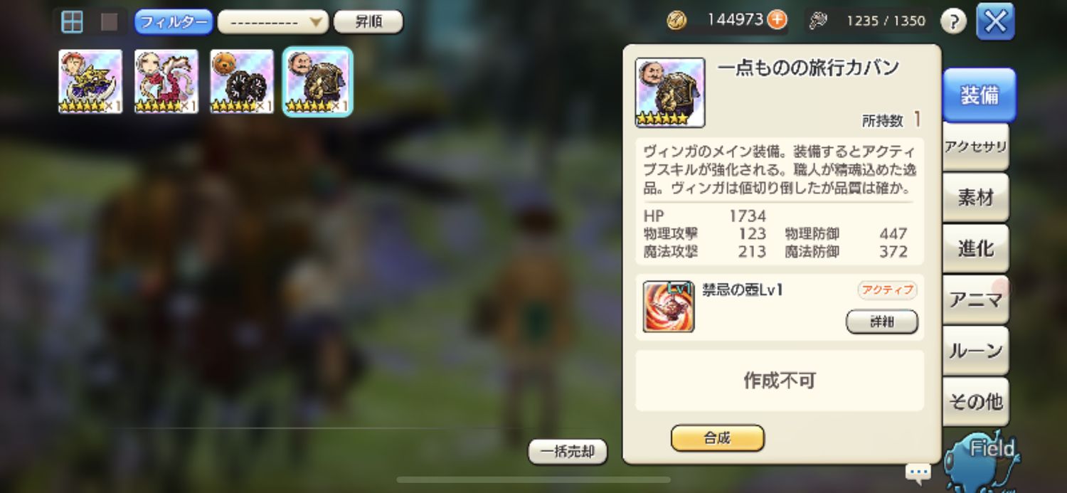Open 一括売却 bulk sell
This screenshot has width=1067, height=493.
pos(568,452)
